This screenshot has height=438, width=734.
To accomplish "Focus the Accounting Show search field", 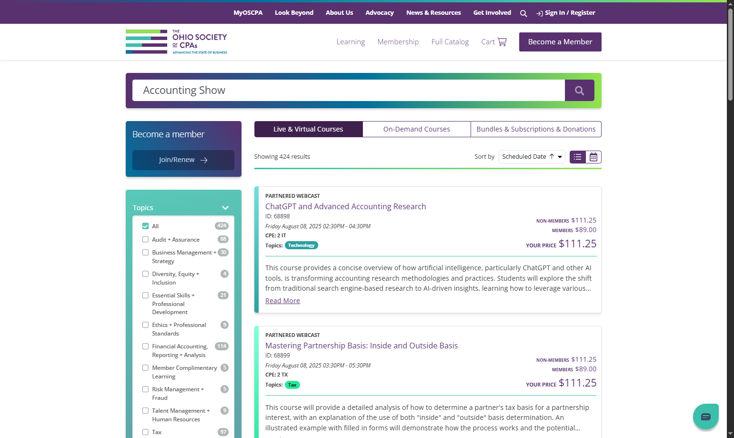I will (x=349, y=91).
